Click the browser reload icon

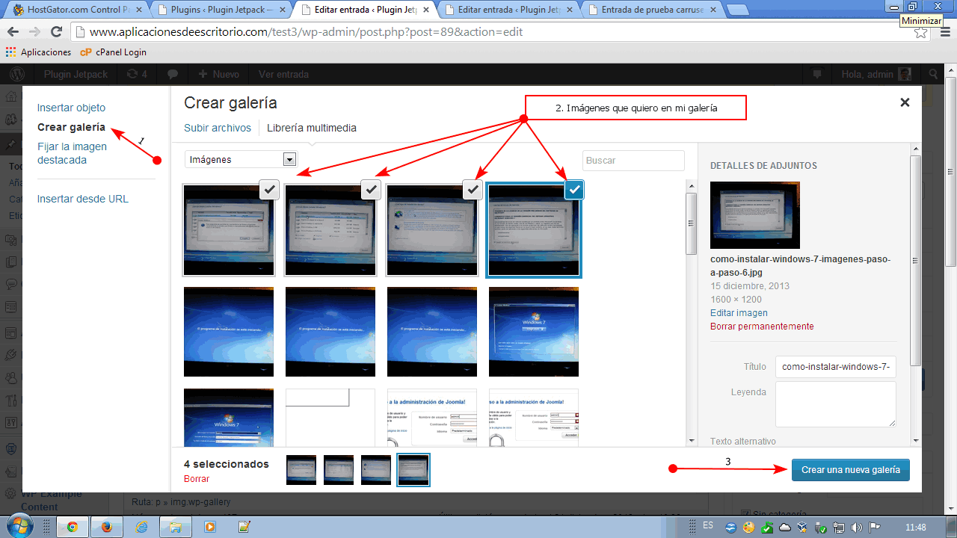pyautogui.click(x=56, y=32)
